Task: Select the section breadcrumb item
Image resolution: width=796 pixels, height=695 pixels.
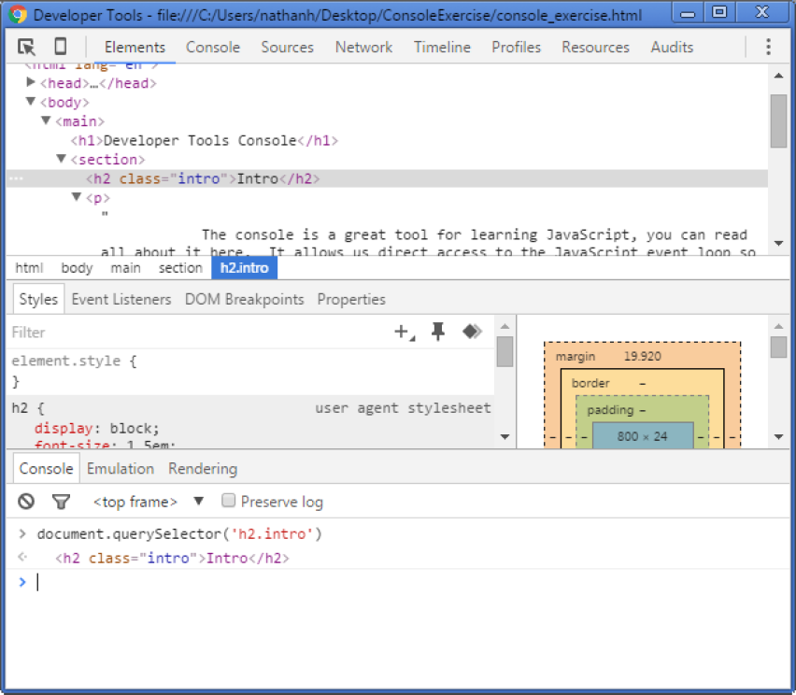Action: click(x=180, y=268)
